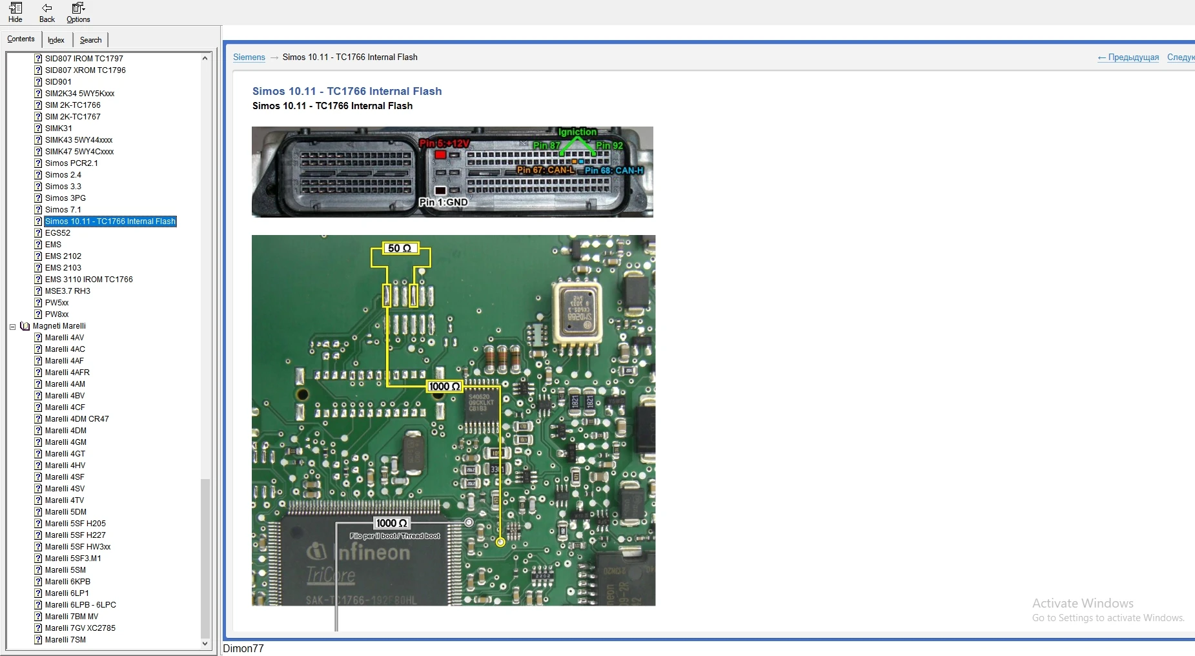Click the help icon beside SID901
The height and width of the screenshot is (656, 1195).
[x=38, y=82]
